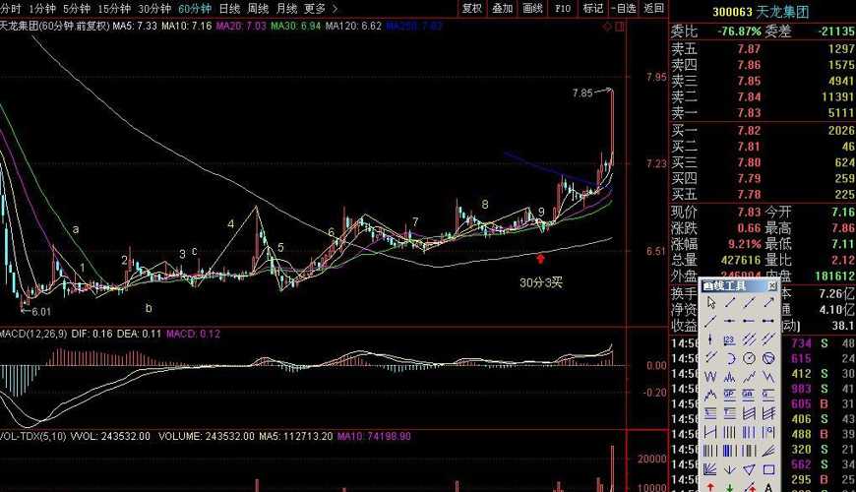Screen dimensions: 856x492
Task: Click the 复权 button
Action: (472, 8)
